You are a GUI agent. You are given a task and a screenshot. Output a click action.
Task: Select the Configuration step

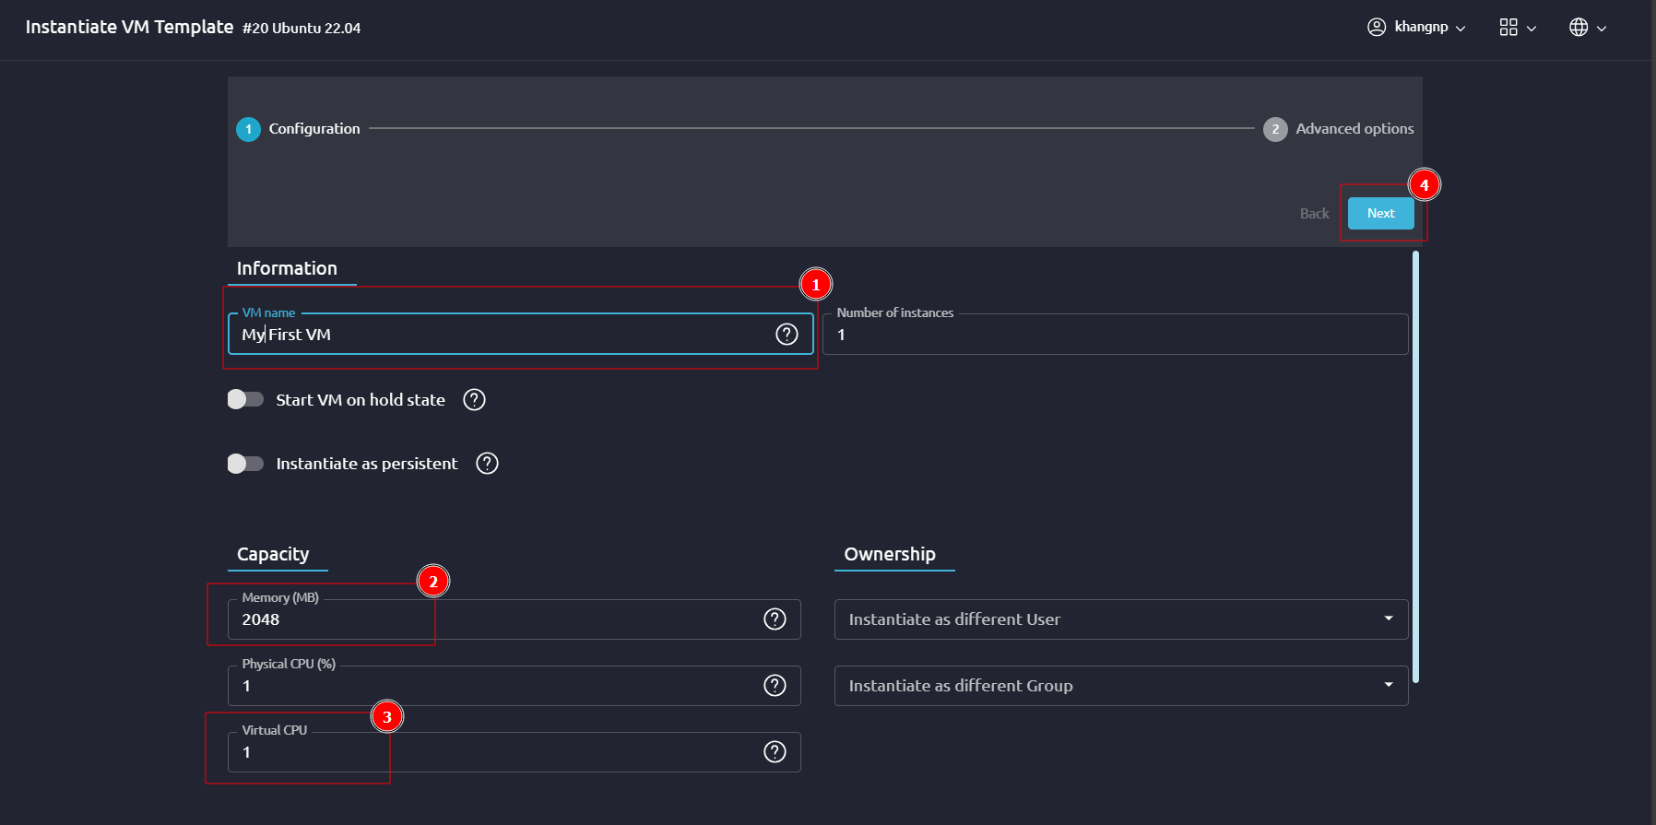pos(299,129)
